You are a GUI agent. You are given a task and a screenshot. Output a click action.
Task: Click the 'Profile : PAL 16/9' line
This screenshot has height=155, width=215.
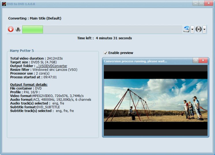25,92
